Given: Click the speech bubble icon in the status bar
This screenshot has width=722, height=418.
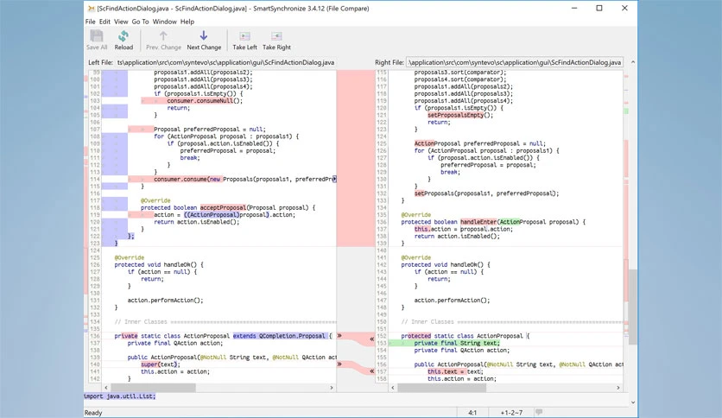Looking at the screenshot, I should coord(539,412).
